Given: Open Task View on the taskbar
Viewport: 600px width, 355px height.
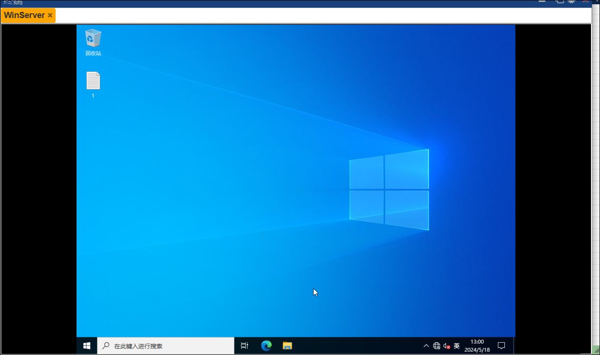Looking at the screenshot, I should pyautogui.click(x=244, y=346).
